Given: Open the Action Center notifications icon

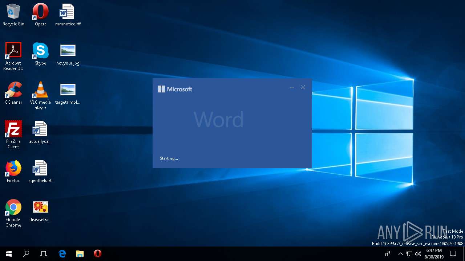Looking at the screenshot, I should [453, 254].
